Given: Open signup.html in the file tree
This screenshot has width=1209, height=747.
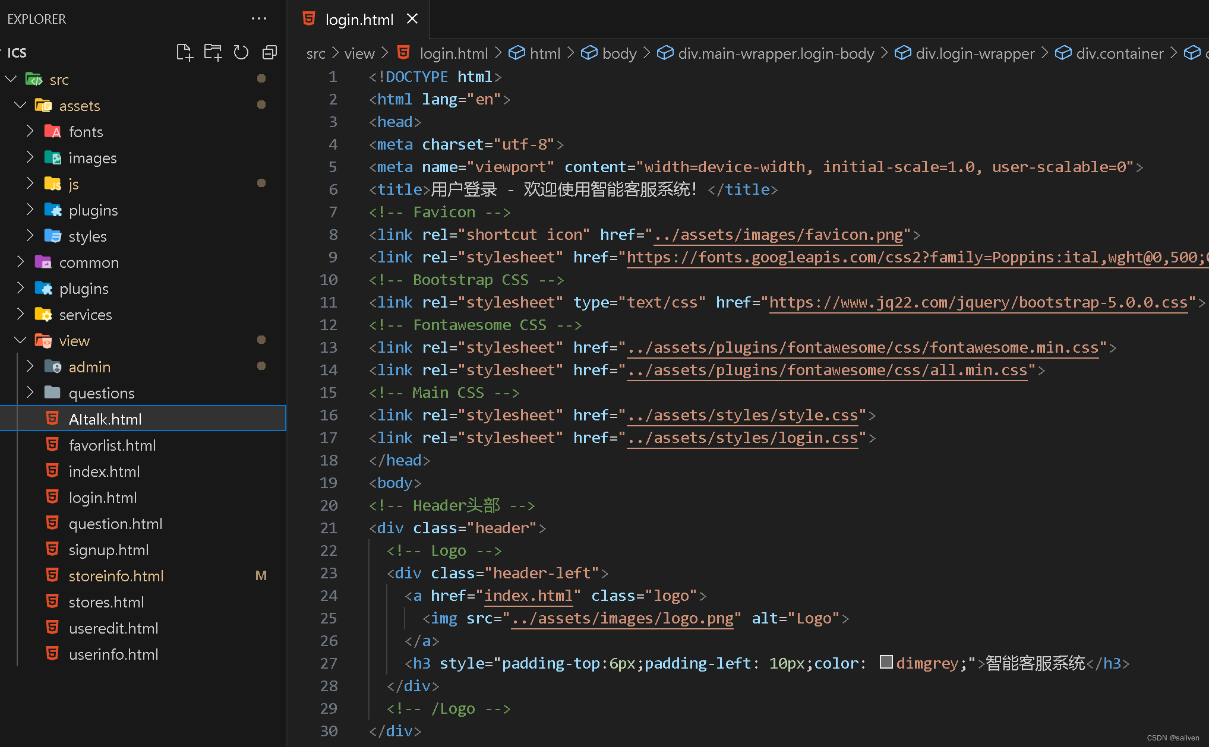Looking at the screenshot, I should click(109, 550).
